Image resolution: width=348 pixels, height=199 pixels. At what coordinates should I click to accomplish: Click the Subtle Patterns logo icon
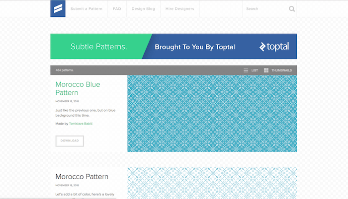[x=58, y=9]
